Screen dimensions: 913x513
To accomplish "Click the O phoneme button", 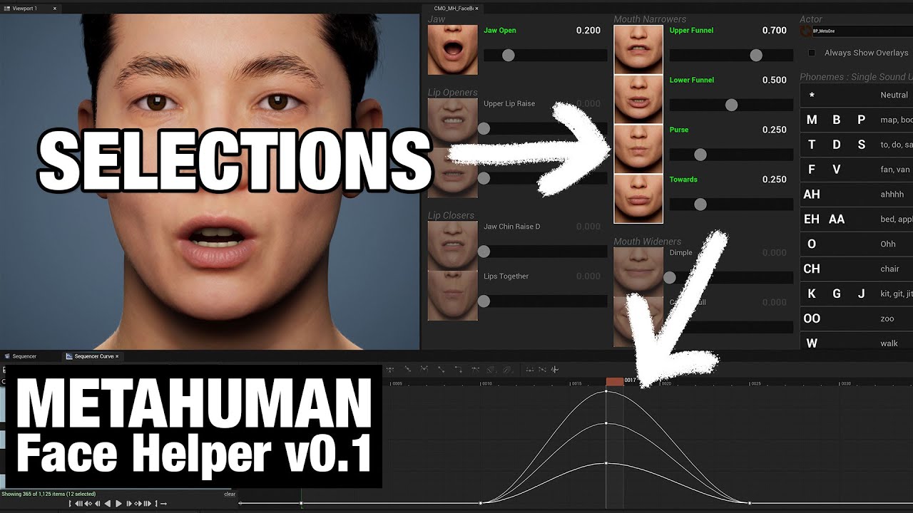I will (x=812, y=244).
